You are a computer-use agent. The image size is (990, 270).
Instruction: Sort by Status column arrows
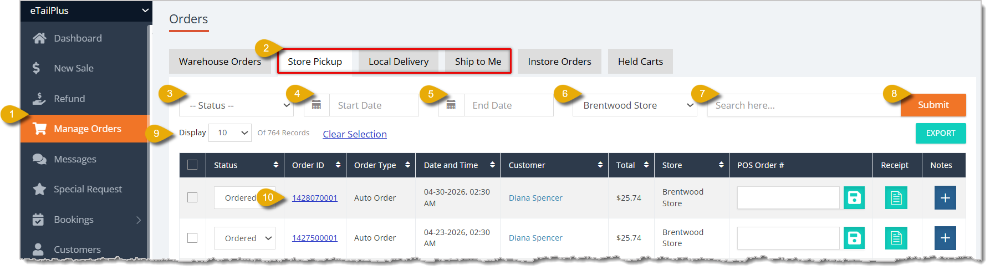point(276,165)
